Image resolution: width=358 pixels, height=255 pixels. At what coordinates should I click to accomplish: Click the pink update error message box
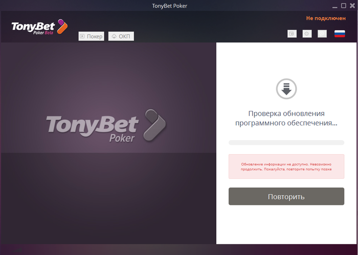click(286, 166)
